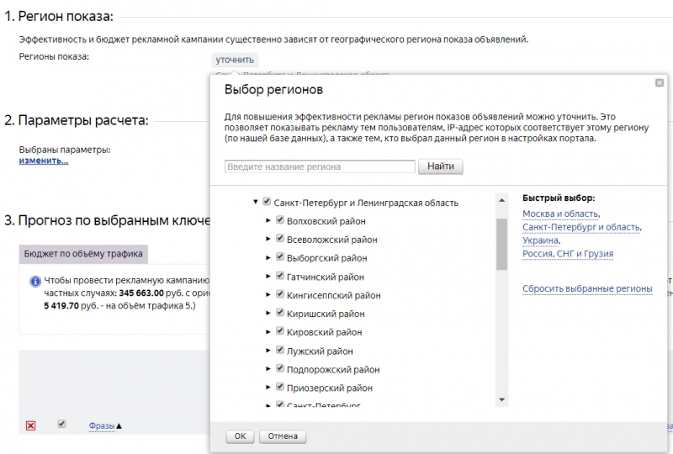Image resolution: width=673 pixels, height=454 pixels.
Task: Click the 5 419.70 budget value
Action: click(61, 306)
